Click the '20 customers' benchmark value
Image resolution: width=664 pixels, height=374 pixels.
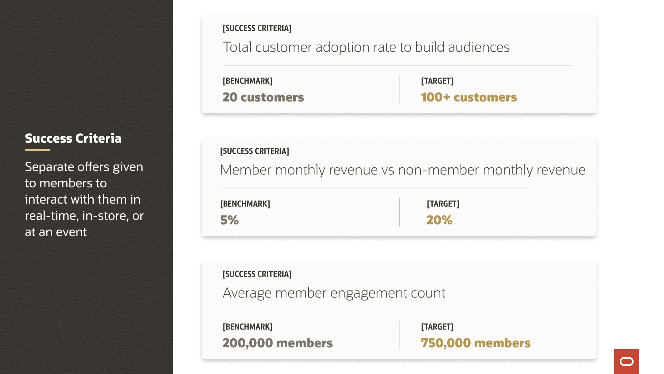coord(263,97)
